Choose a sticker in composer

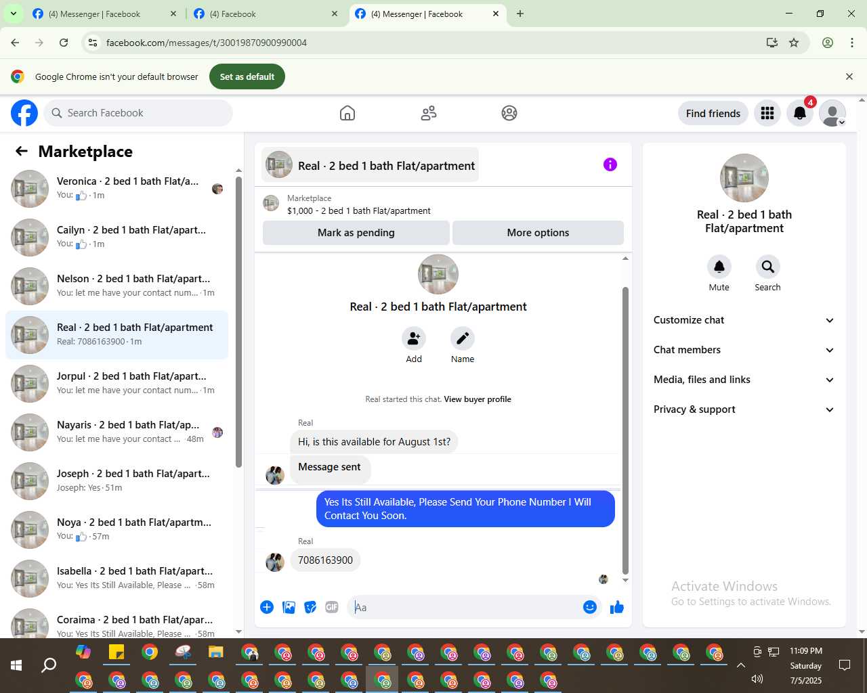pyautogui.click(x=310, y=607)
